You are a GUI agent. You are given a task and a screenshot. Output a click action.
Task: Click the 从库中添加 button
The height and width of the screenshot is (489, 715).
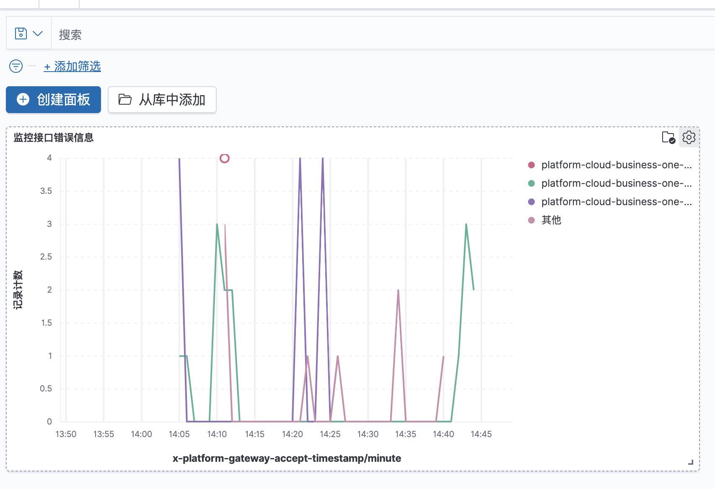pos(162,100)
